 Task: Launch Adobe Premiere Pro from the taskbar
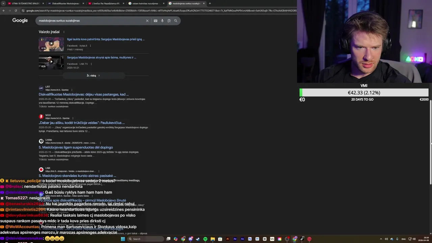pos(257,239)
